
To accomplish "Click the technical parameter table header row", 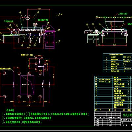I will pos(117,55).
